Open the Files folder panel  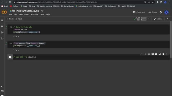pyautogui.click(x=2, y=38)
